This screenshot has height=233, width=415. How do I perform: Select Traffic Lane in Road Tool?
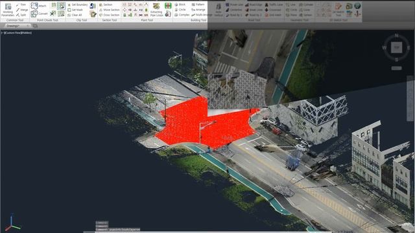coord(274,5)
